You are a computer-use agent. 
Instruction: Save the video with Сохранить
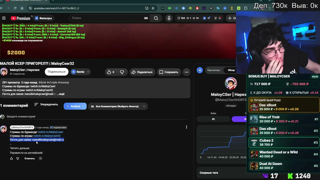tap(169, 72)
